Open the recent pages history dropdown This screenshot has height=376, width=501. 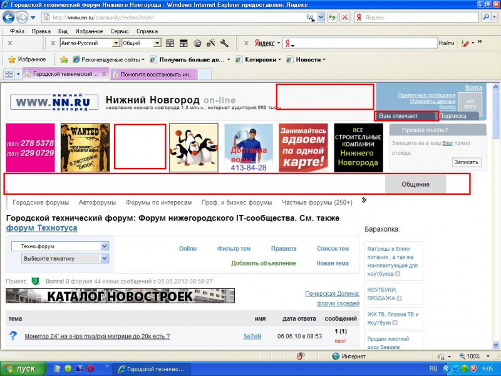click(33, 18)
